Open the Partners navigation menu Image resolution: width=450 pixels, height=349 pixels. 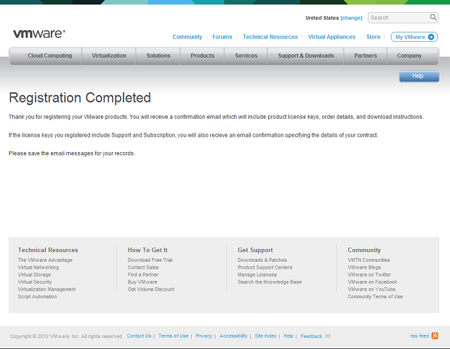point(365,56)
